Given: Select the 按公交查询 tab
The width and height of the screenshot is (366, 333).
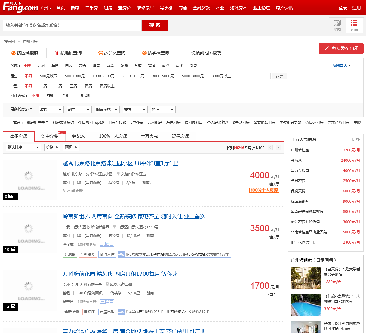Looking at the screenshot, I should click(x=112, y=53).
